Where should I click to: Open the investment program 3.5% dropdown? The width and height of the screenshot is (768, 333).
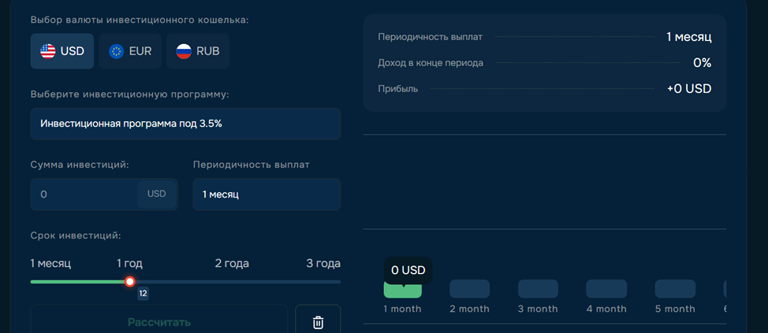click(185, 124)
